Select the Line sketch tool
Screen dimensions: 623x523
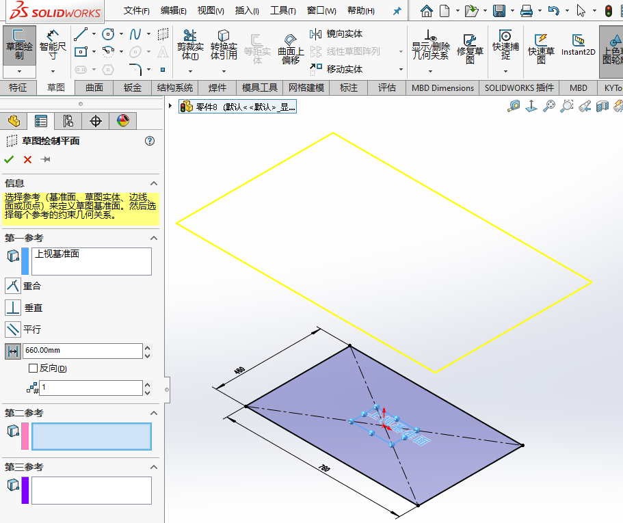81,34
